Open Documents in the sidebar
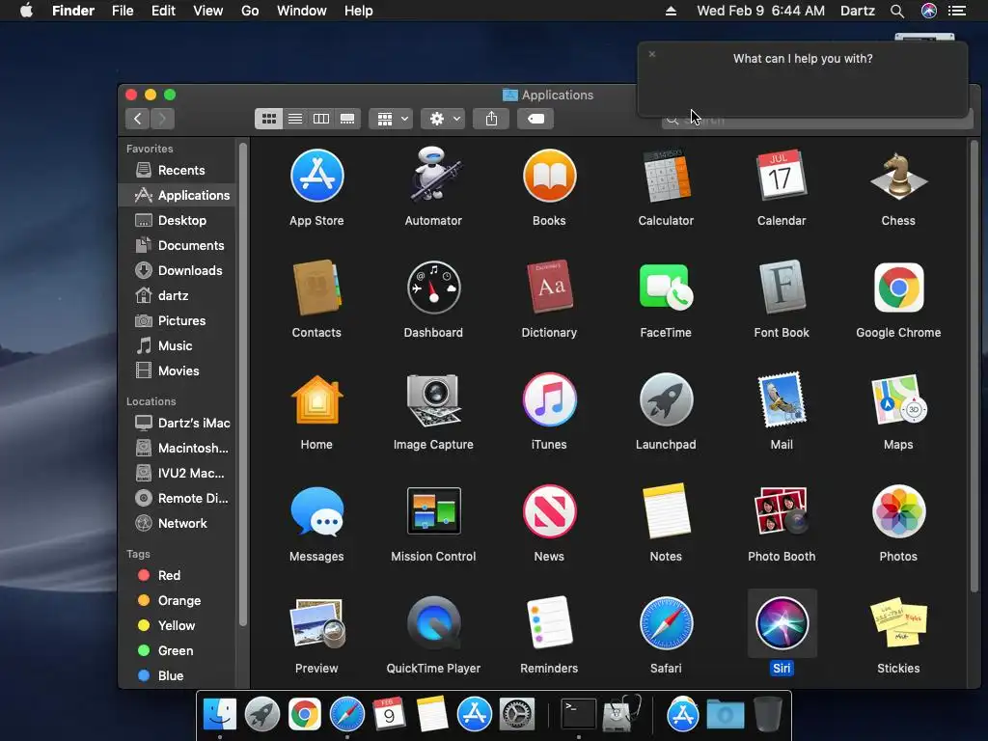This screenshot has height=741, width=988. (178, 246)
